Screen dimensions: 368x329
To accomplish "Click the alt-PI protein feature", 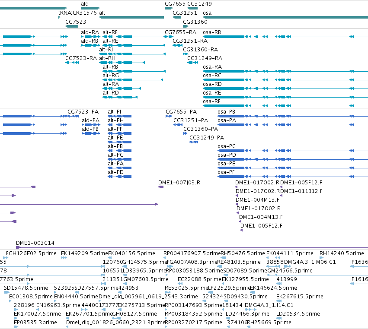I will (x=119, y=116).
